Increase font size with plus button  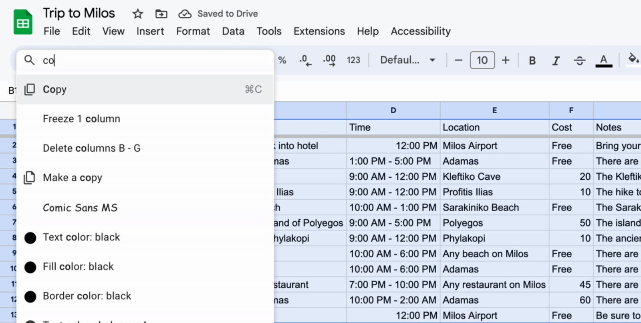(506, 60)
